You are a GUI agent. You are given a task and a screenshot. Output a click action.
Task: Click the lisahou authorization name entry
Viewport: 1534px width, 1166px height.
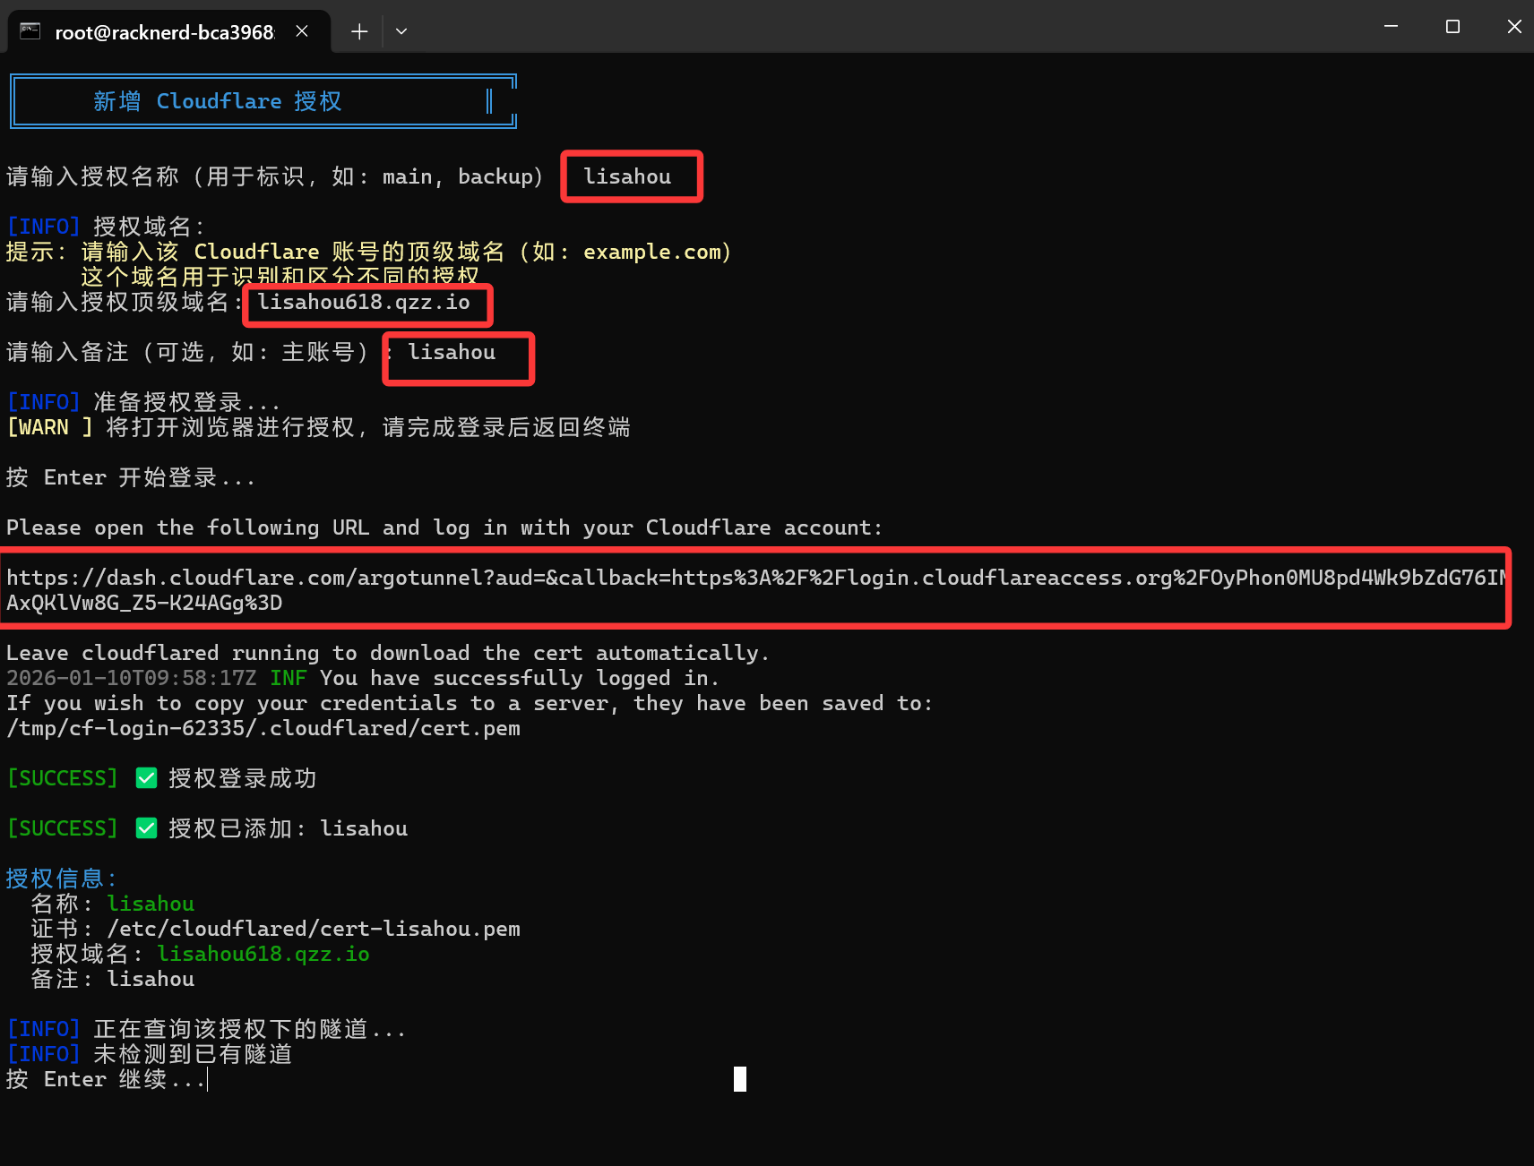(x=627, y=177)
